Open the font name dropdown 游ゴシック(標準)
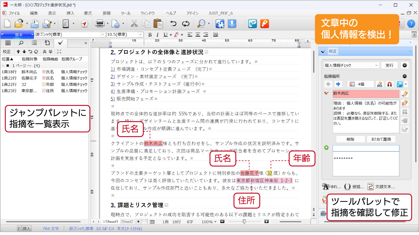Image resolution: width=419 pixels, height=235 pixels. pos(70,35)
